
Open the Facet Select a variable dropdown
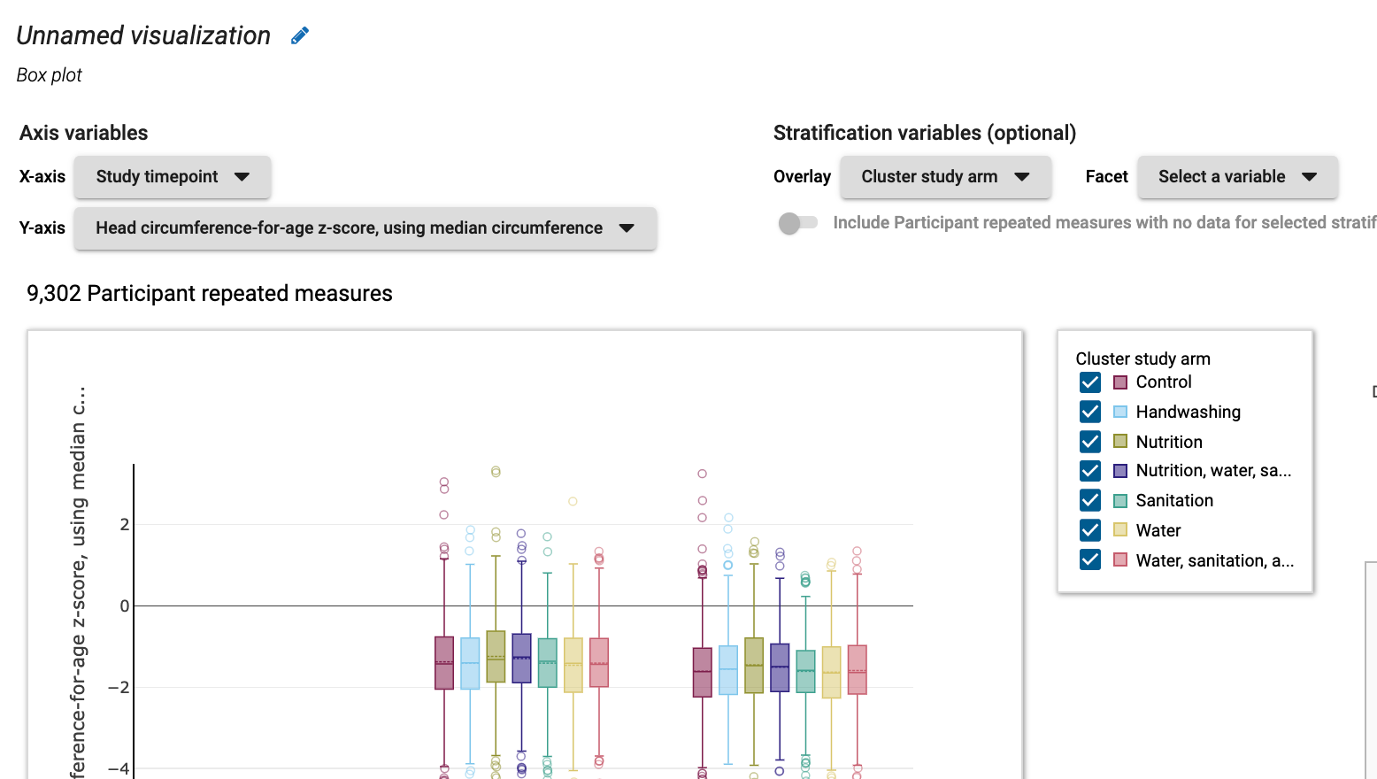pos(1237,177)
